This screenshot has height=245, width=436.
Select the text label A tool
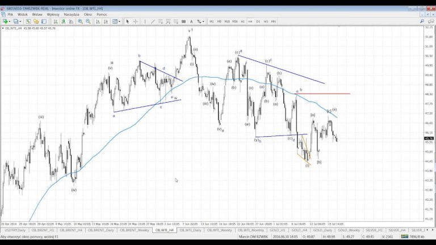(191, 22)
